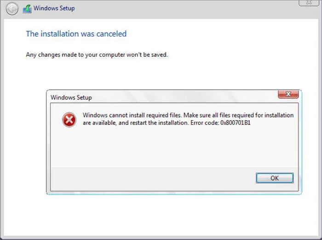Screen dimensions: 322x240
Task: Close the error dialog with its X button
Action: tap(288, 94)
